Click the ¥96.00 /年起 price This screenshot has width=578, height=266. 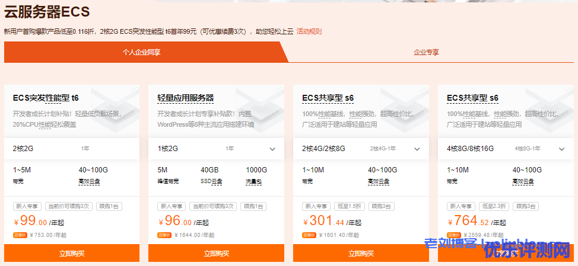tap(183, 222)
